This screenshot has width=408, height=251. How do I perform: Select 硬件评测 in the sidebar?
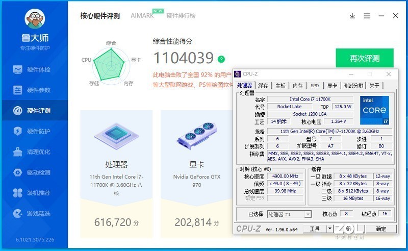(x=35, y=111)
